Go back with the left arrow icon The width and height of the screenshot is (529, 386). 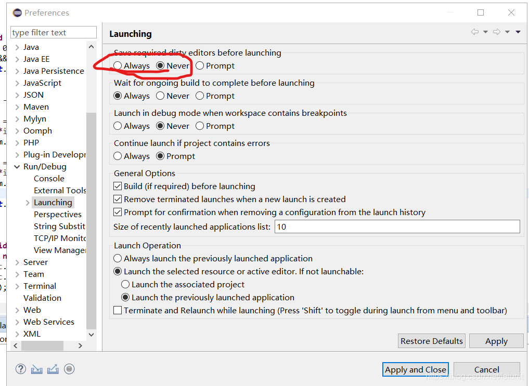tap(475, 32)
